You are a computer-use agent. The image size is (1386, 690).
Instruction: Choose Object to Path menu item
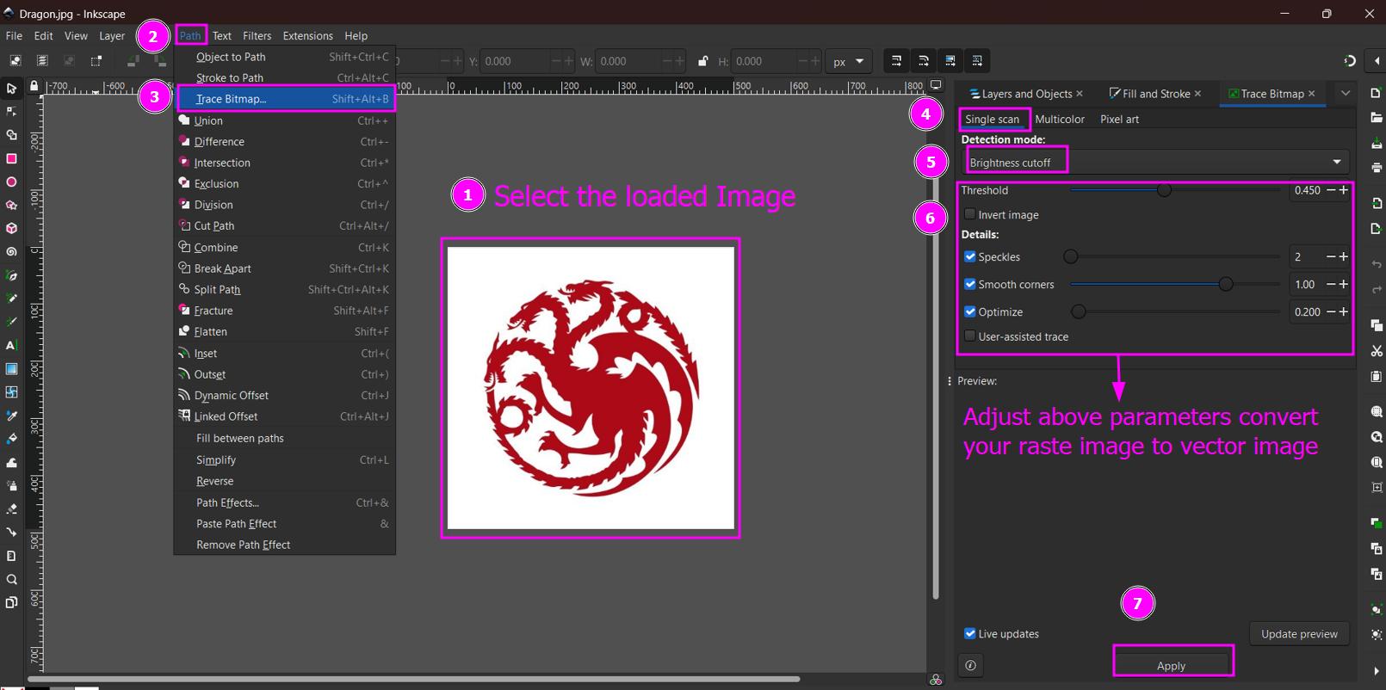click(285, 57)
